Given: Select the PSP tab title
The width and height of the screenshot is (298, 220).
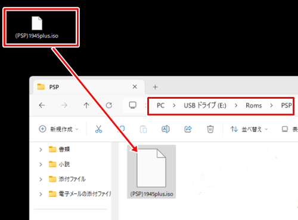Looking at the screenshot, I should (x=54, y=87).
